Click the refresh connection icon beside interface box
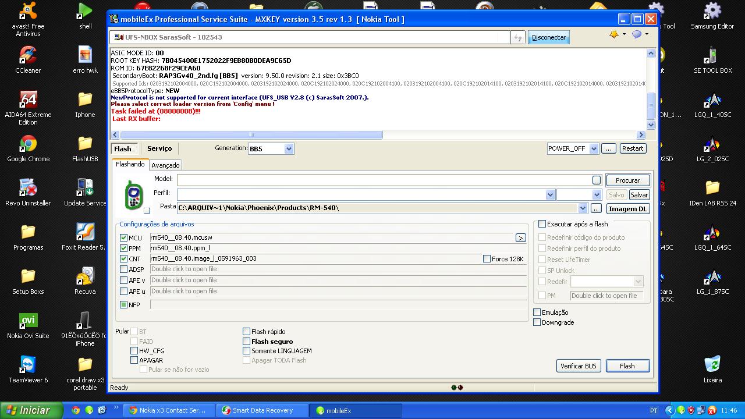This screenshot has width=745, height=419. (x=517, y=37)
